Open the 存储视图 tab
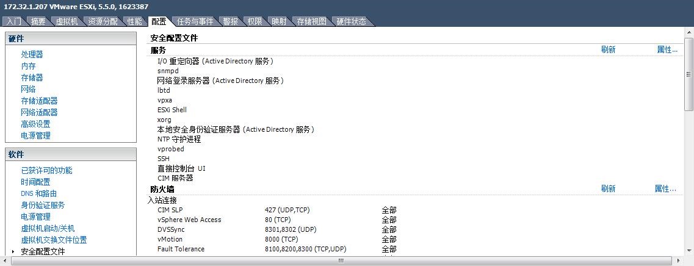 point(311,21)
